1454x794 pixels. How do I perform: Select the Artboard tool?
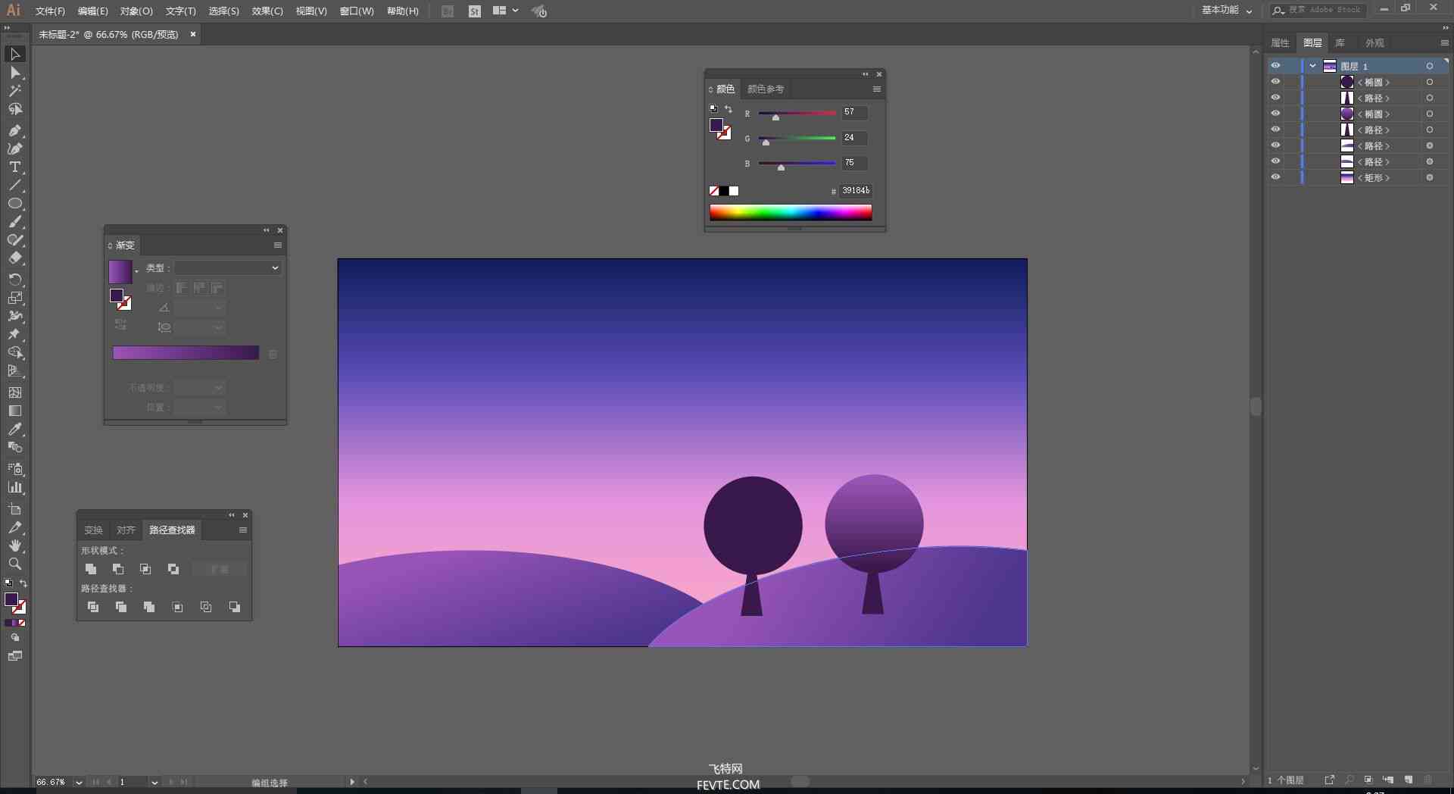pyautogui.click(x=14, y=509)
